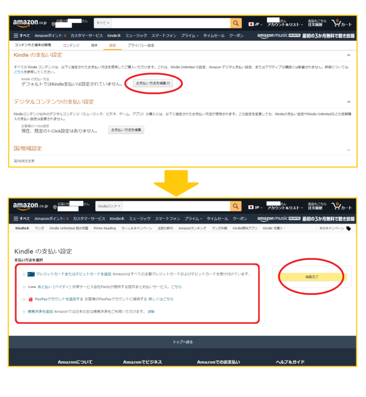Open スマートフォン in upper nav bar
The width and height of the screenshot is (366, 397).
(x=164, y=36)
